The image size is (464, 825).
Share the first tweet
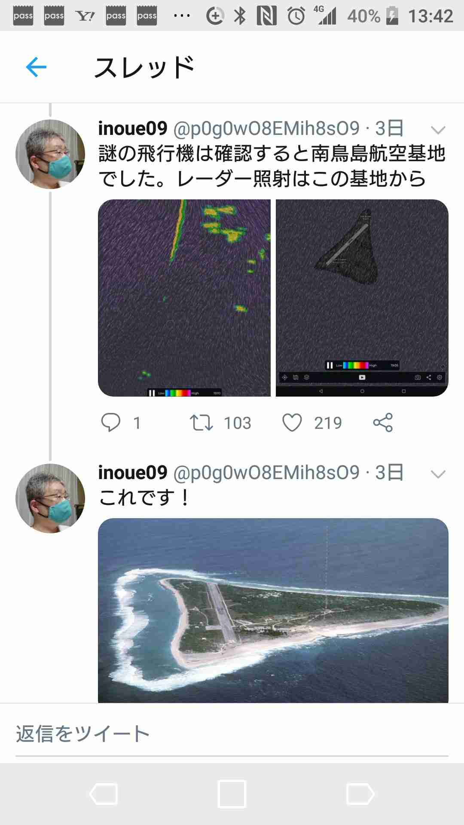click(383, 422)
